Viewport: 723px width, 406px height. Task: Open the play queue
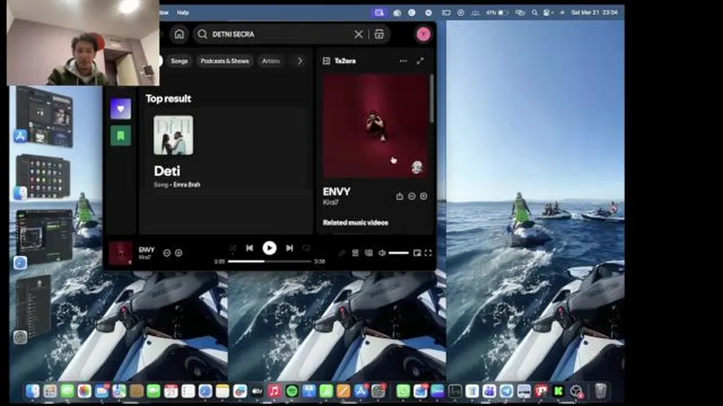click(355, 253)
